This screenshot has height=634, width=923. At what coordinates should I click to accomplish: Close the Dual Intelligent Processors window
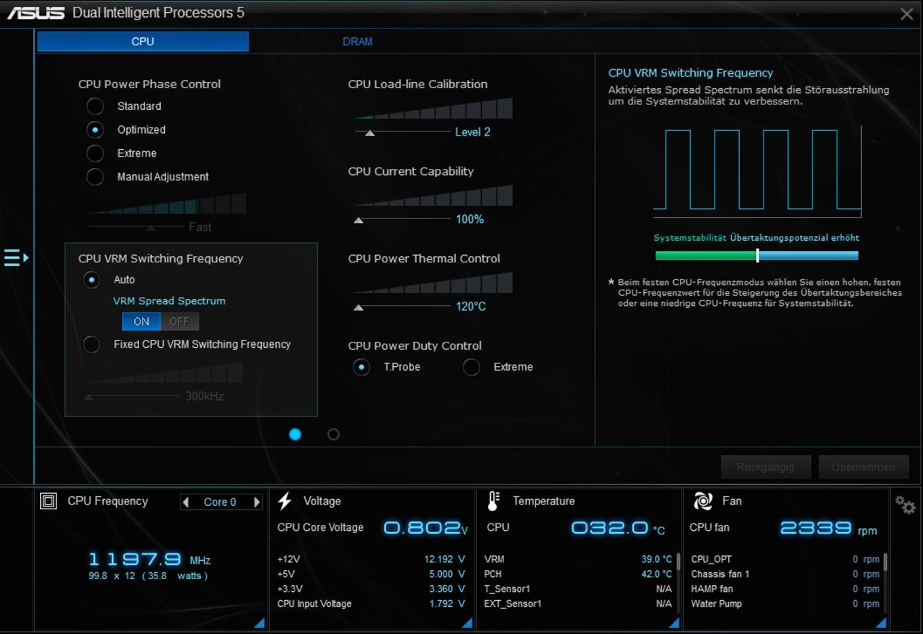906,14
